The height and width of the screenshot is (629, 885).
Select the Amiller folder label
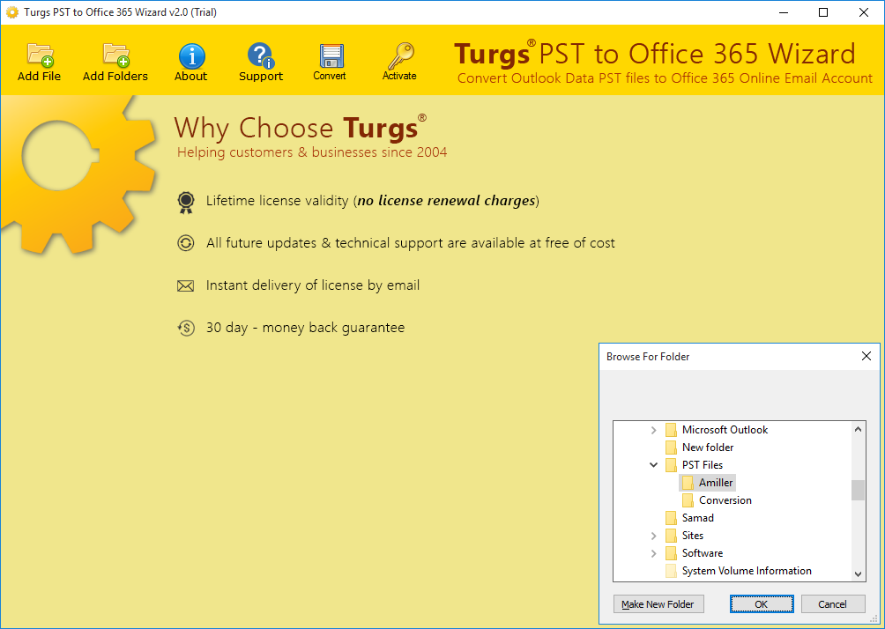click(716, 483)
